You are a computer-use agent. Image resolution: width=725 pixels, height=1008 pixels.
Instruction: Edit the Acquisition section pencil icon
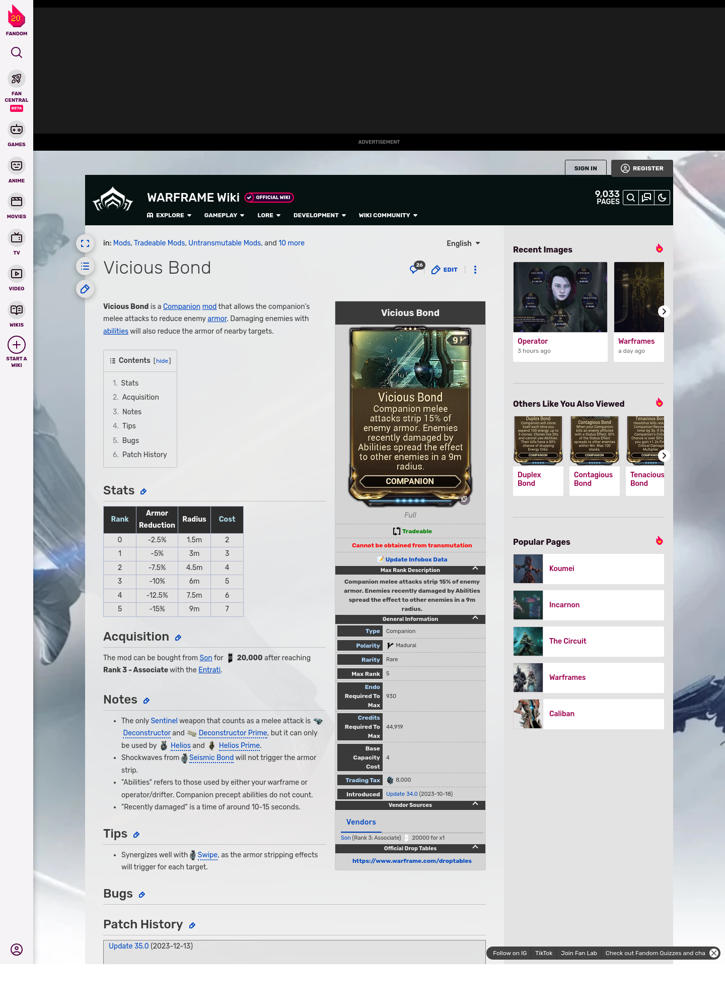click(178, 638)
